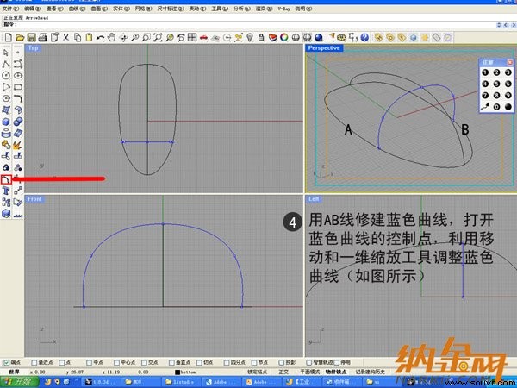This screenshot has width=517, height=388.
Task: Click the Undo arrow icon
Action: pyautogui.click(x=100, y=38)
